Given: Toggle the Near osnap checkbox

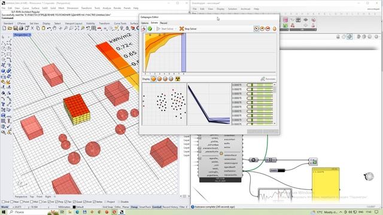Looking at the screenshot, I should tap(12, 202).
